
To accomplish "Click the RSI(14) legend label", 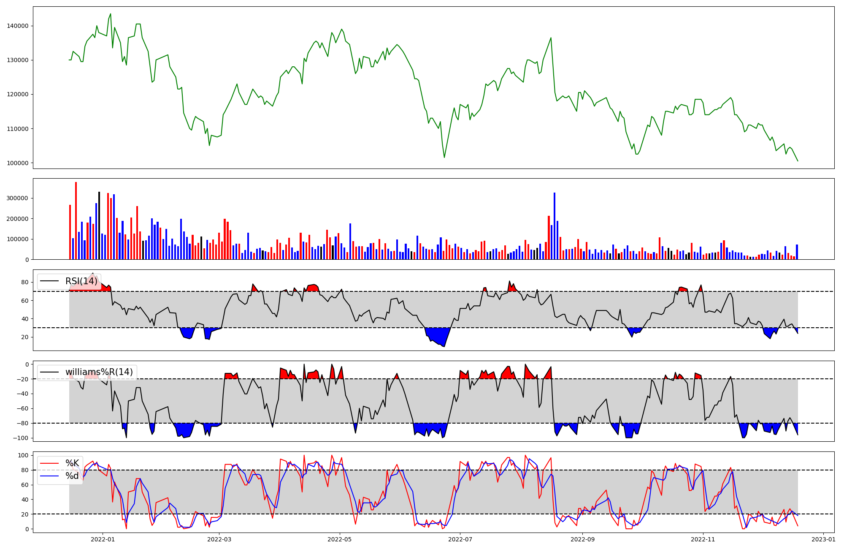I will click(81, 281).
